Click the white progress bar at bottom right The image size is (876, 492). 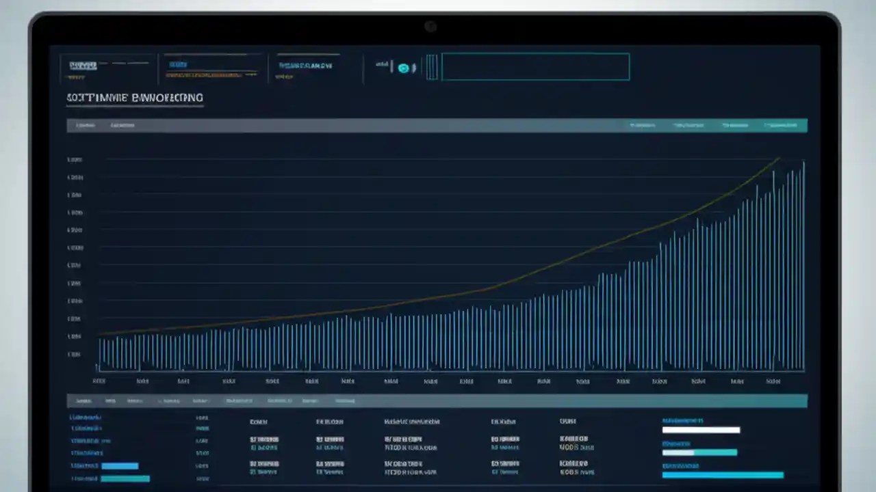coord(701,430)
